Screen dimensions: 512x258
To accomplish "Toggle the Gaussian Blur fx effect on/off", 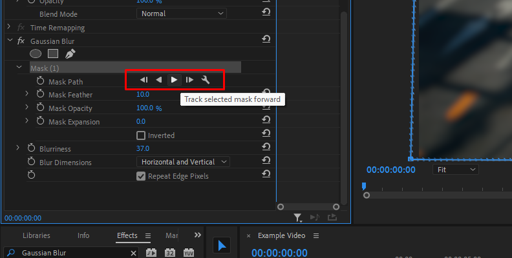I will (21, 41).
